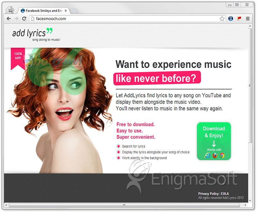Click the Chrome icon on download button
The width and height of the screenshot is (257, 212).
coord(222,156)
